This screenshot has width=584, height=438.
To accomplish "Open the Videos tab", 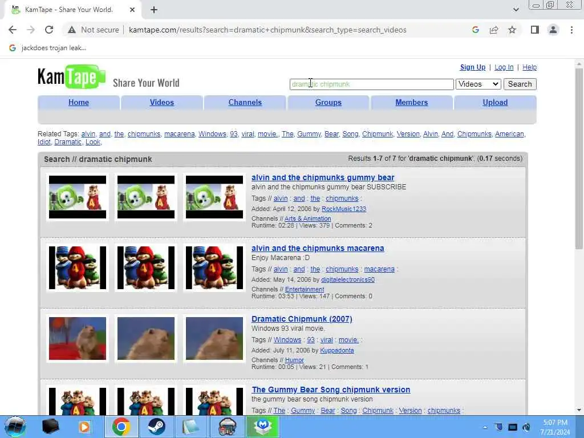I will [x=161, y=103].
